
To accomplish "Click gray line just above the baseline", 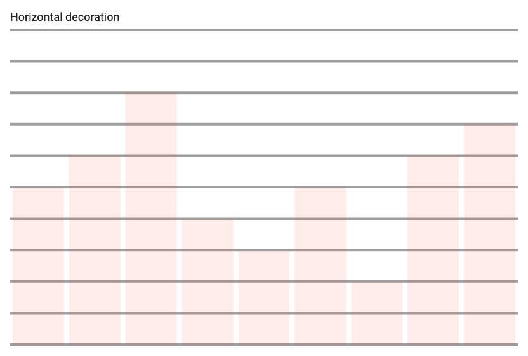I will point(264,313).
